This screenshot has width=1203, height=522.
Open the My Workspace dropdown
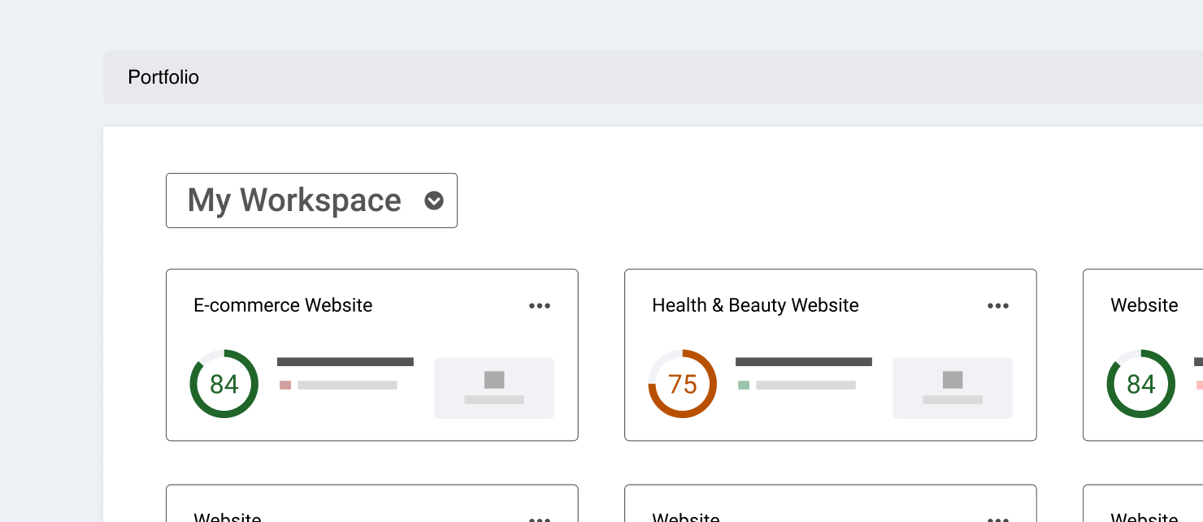tap(311, 201)
